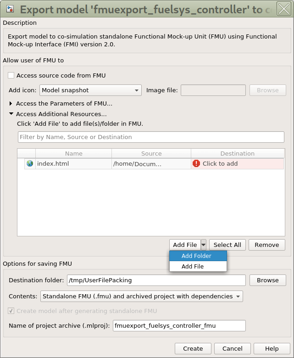Expand Access the Parameters of FMU section
The width and height of the screenshot is (294, 358).
[x=11, y=104]
